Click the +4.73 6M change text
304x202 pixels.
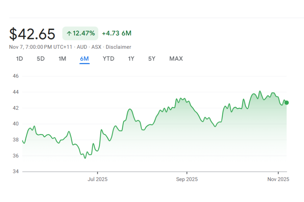pos(117,33)
